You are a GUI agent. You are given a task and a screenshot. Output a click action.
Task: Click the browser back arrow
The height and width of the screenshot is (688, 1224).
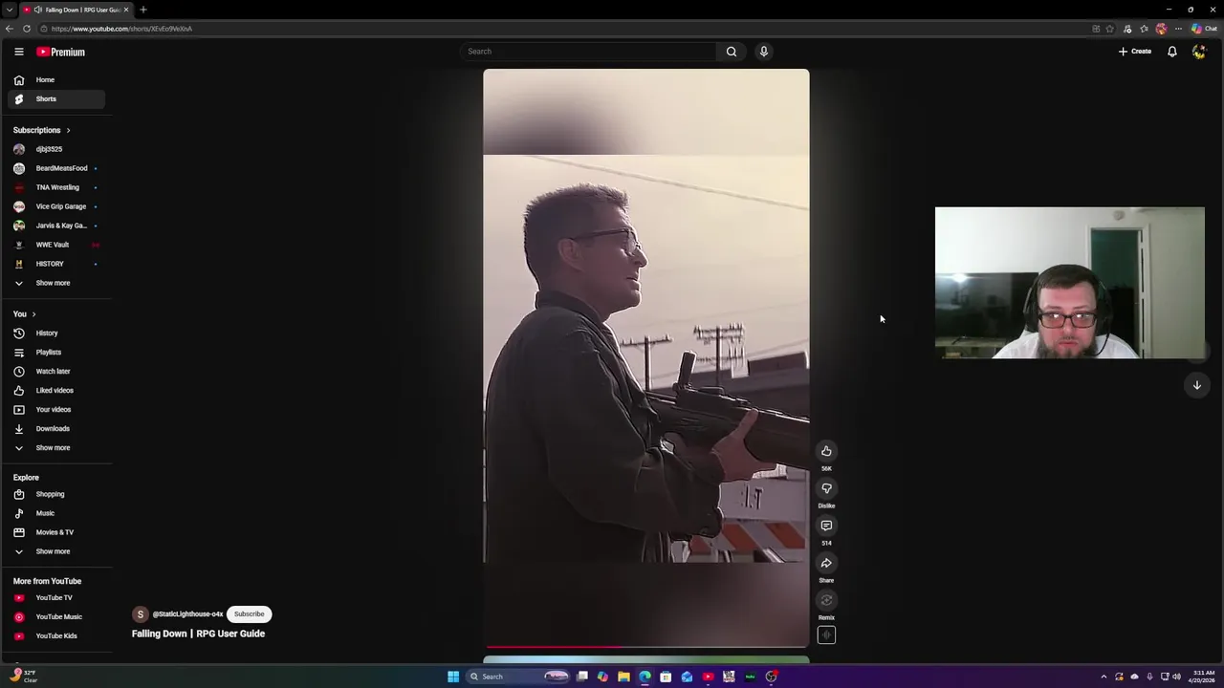[x=10, y=29]
